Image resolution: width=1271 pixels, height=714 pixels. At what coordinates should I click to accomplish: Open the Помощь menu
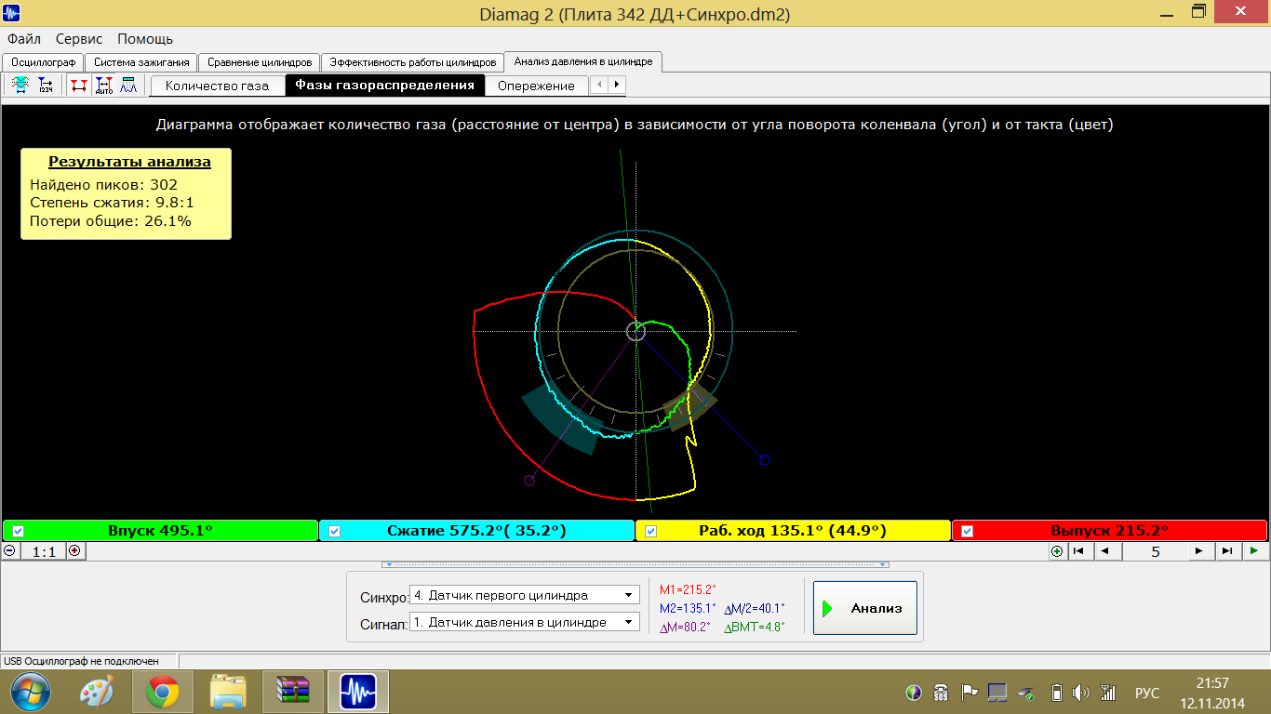(x=145, y=39)
